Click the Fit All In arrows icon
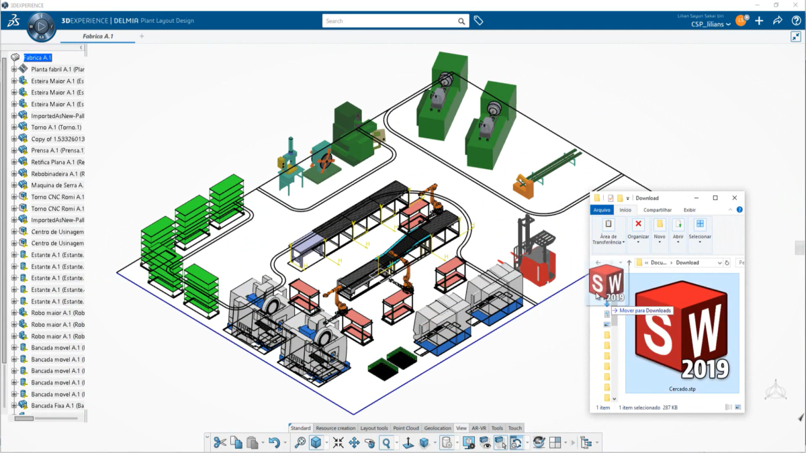This screenshot has width=806, height=453. pos(338,442)
